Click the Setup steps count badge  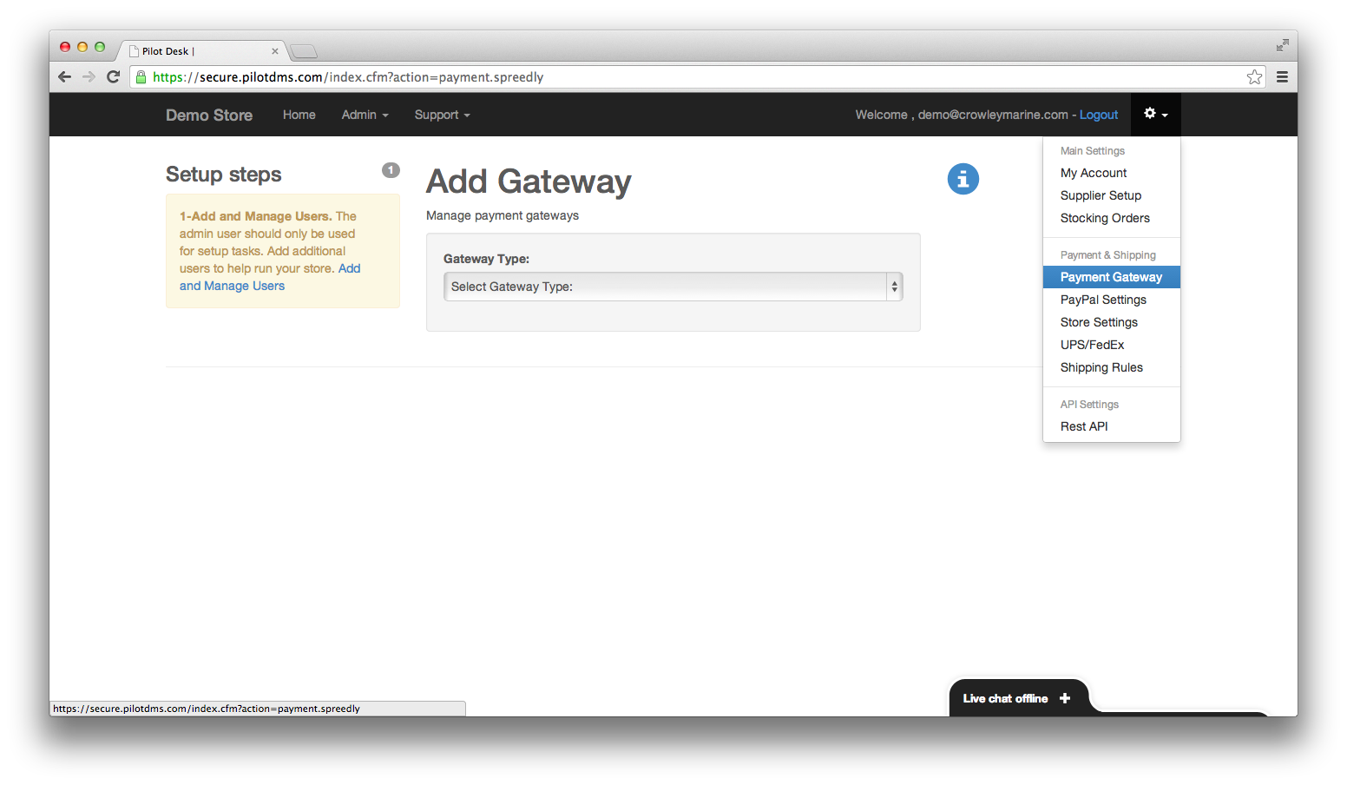(x=391, y=170)
